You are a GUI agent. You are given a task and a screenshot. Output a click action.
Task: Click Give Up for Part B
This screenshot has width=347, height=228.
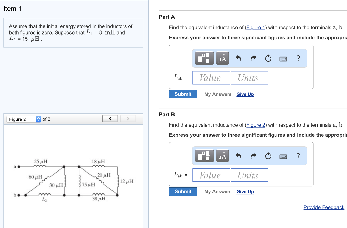(245, 191)
